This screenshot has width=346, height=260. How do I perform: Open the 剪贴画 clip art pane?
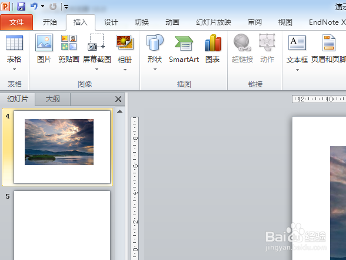pyautogui.click(x=69, y=48)
